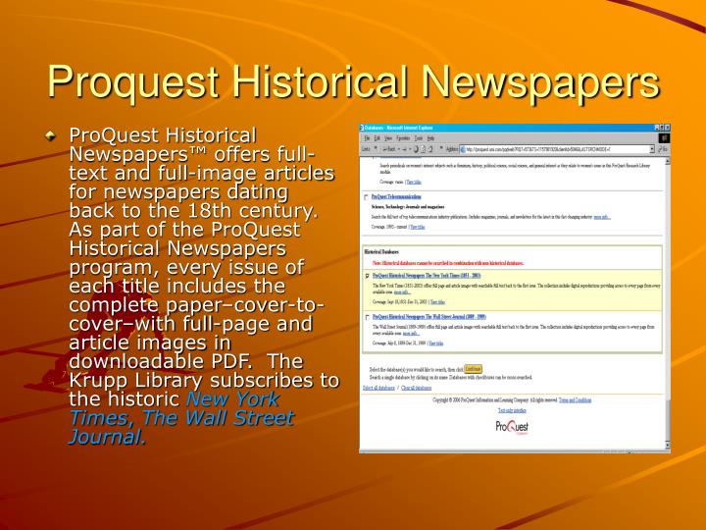Screen dimensions: 706x530
Task: Click the Internet Explorer throbber logo
Action: (665, 138)
